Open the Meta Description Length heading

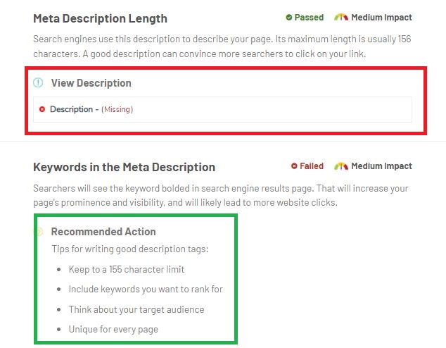click(x=100, y=18)
